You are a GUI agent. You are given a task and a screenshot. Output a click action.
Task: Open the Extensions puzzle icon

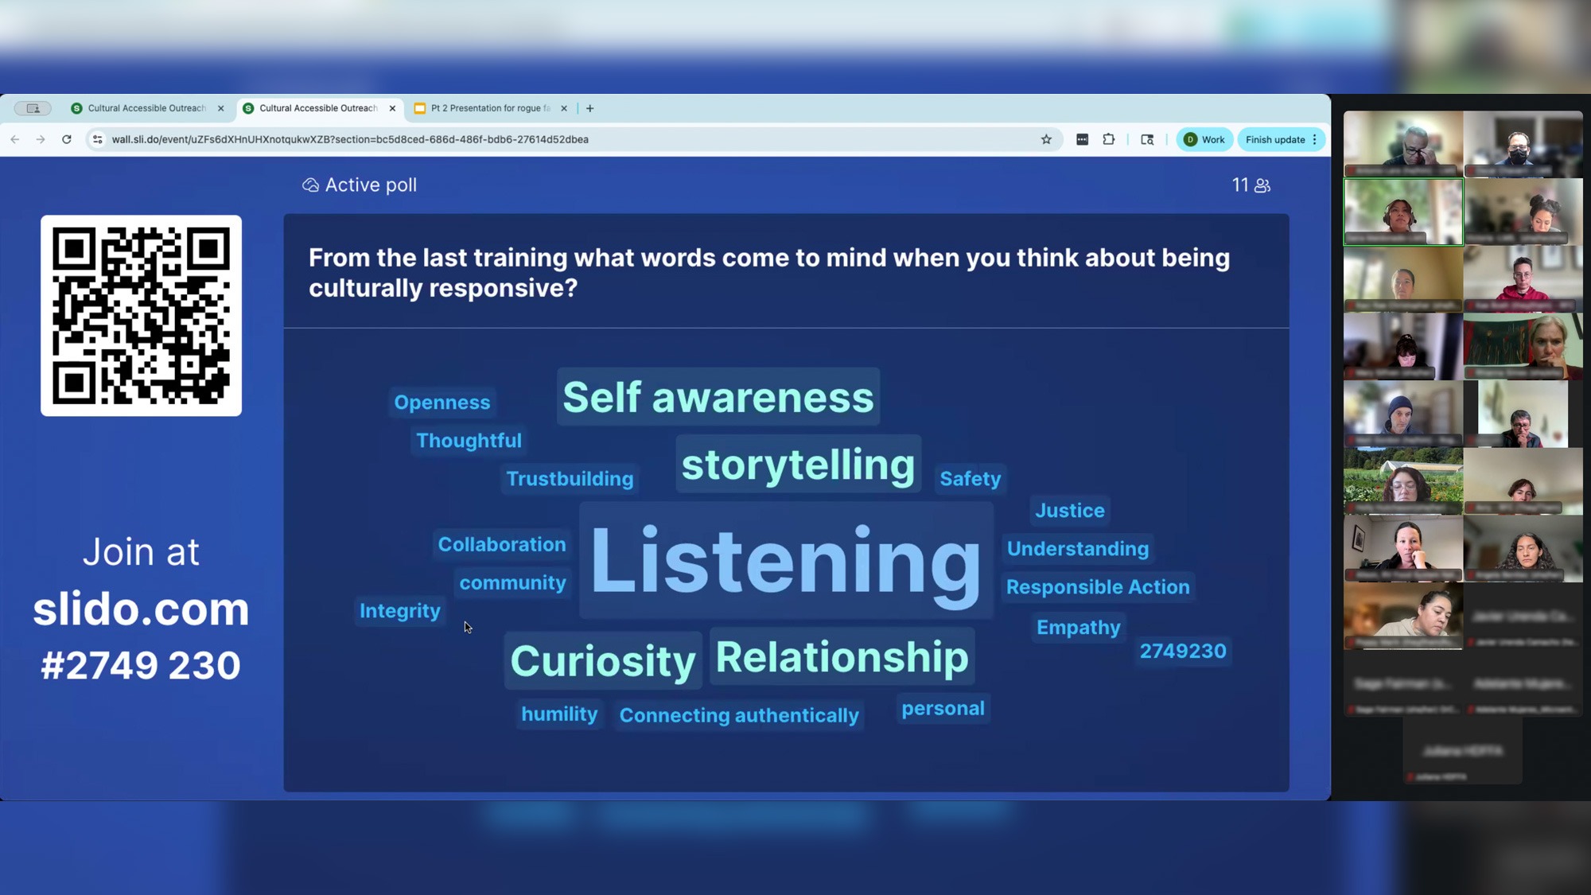1108,139
